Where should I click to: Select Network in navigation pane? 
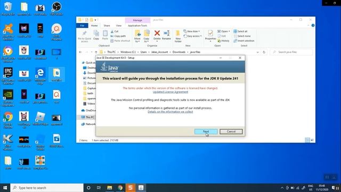click(88, 124)
